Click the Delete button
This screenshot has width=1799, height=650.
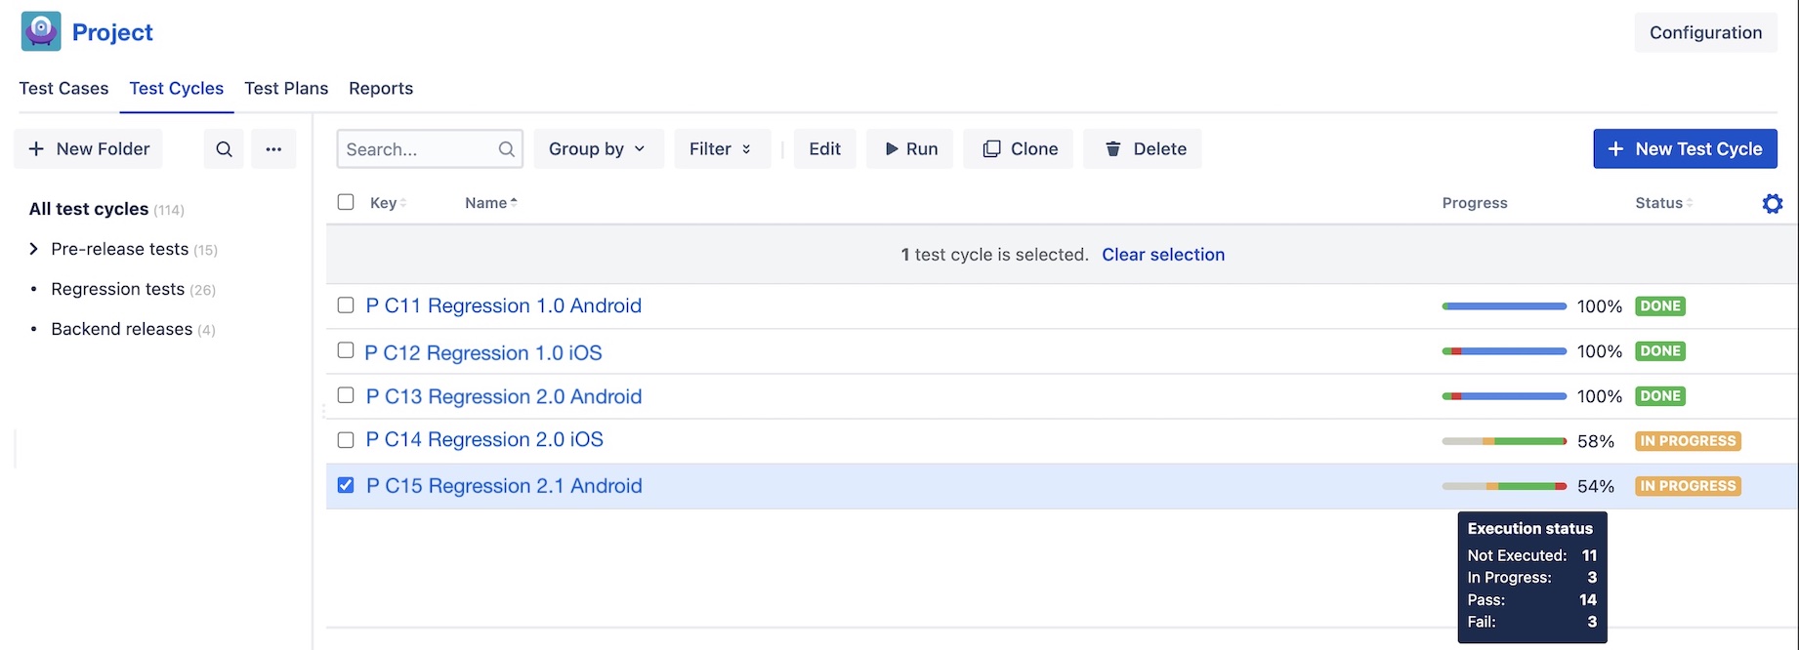click(x=1143, y=149)
